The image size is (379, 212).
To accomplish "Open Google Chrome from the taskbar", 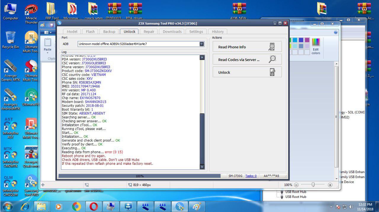I will [x=76, y=206].
